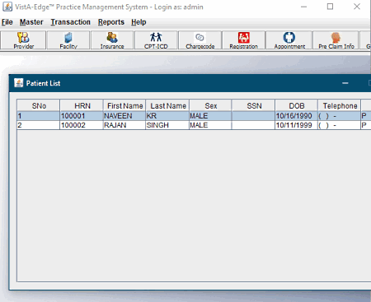Select empty SSN cell in NAVEEN row
This screenshot has width=371, height=302.
[253, 116]
